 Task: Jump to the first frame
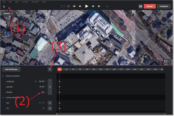click(74, 6)
